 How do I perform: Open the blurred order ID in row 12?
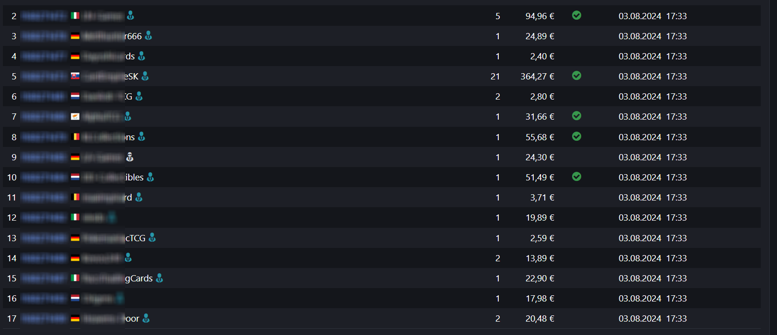(x=44, y=217)
